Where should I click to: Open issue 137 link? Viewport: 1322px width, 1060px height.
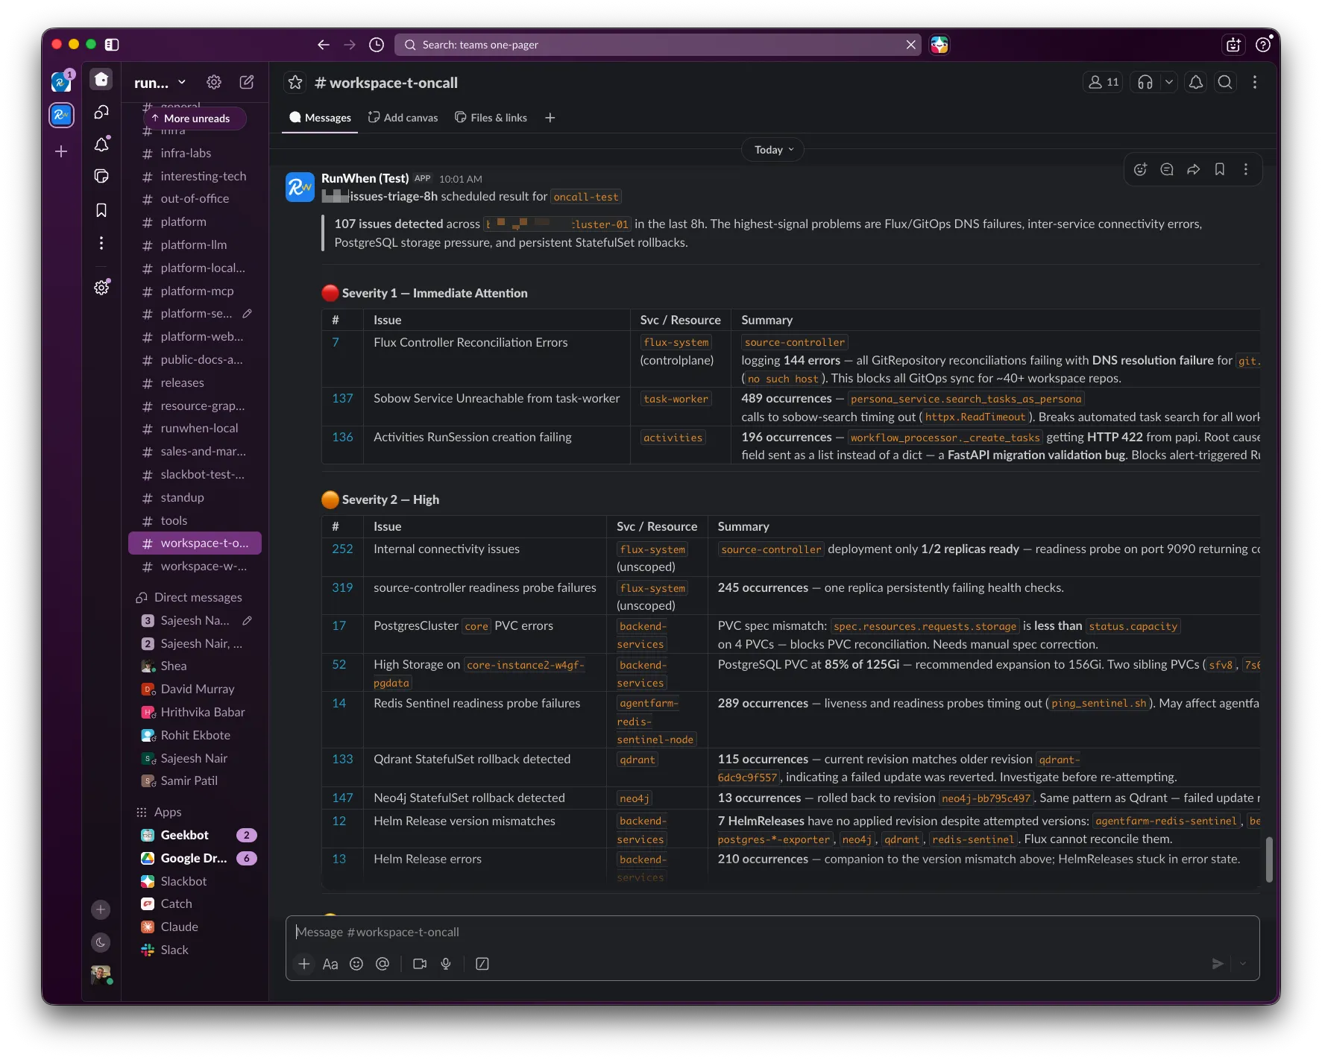coord(342,398)
